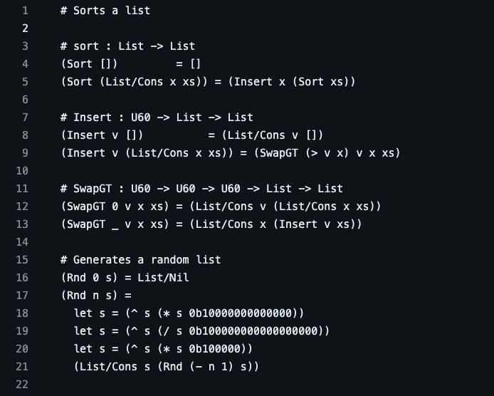Click the '# Insert : U60 -> List -> List' comment
The image size is (494, 396).
point(157,118)
